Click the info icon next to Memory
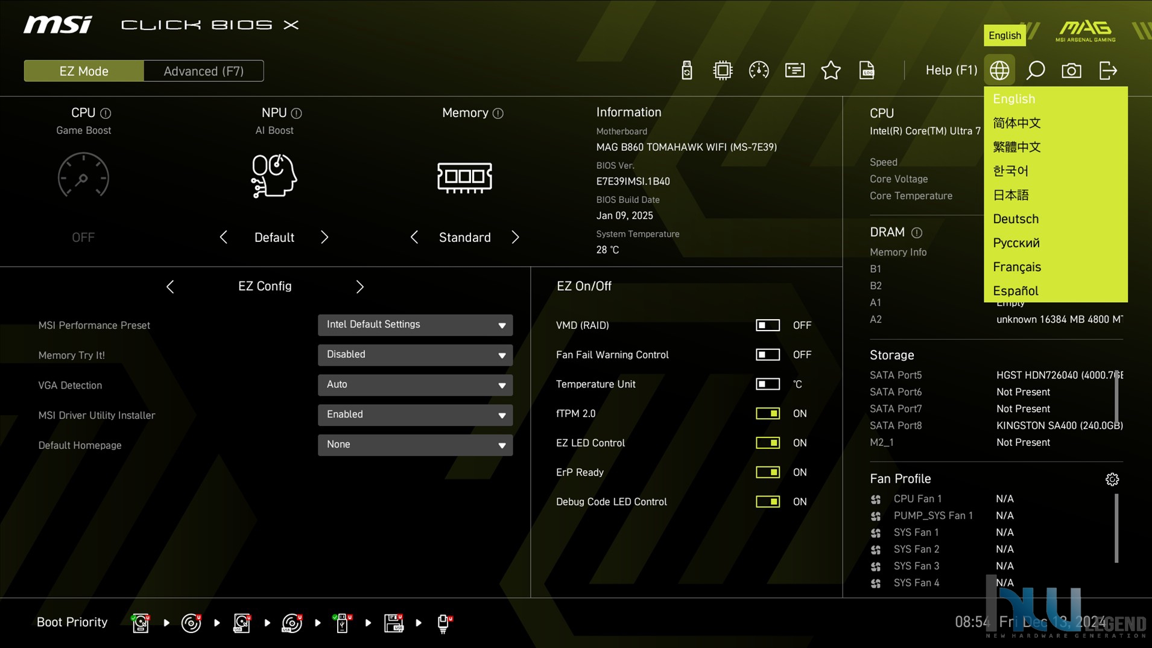The height and width of the screenshot is (648, 1152). pos(498,113)
